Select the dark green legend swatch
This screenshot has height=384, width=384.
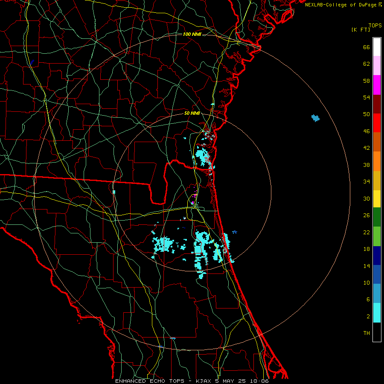click(377, 217)
